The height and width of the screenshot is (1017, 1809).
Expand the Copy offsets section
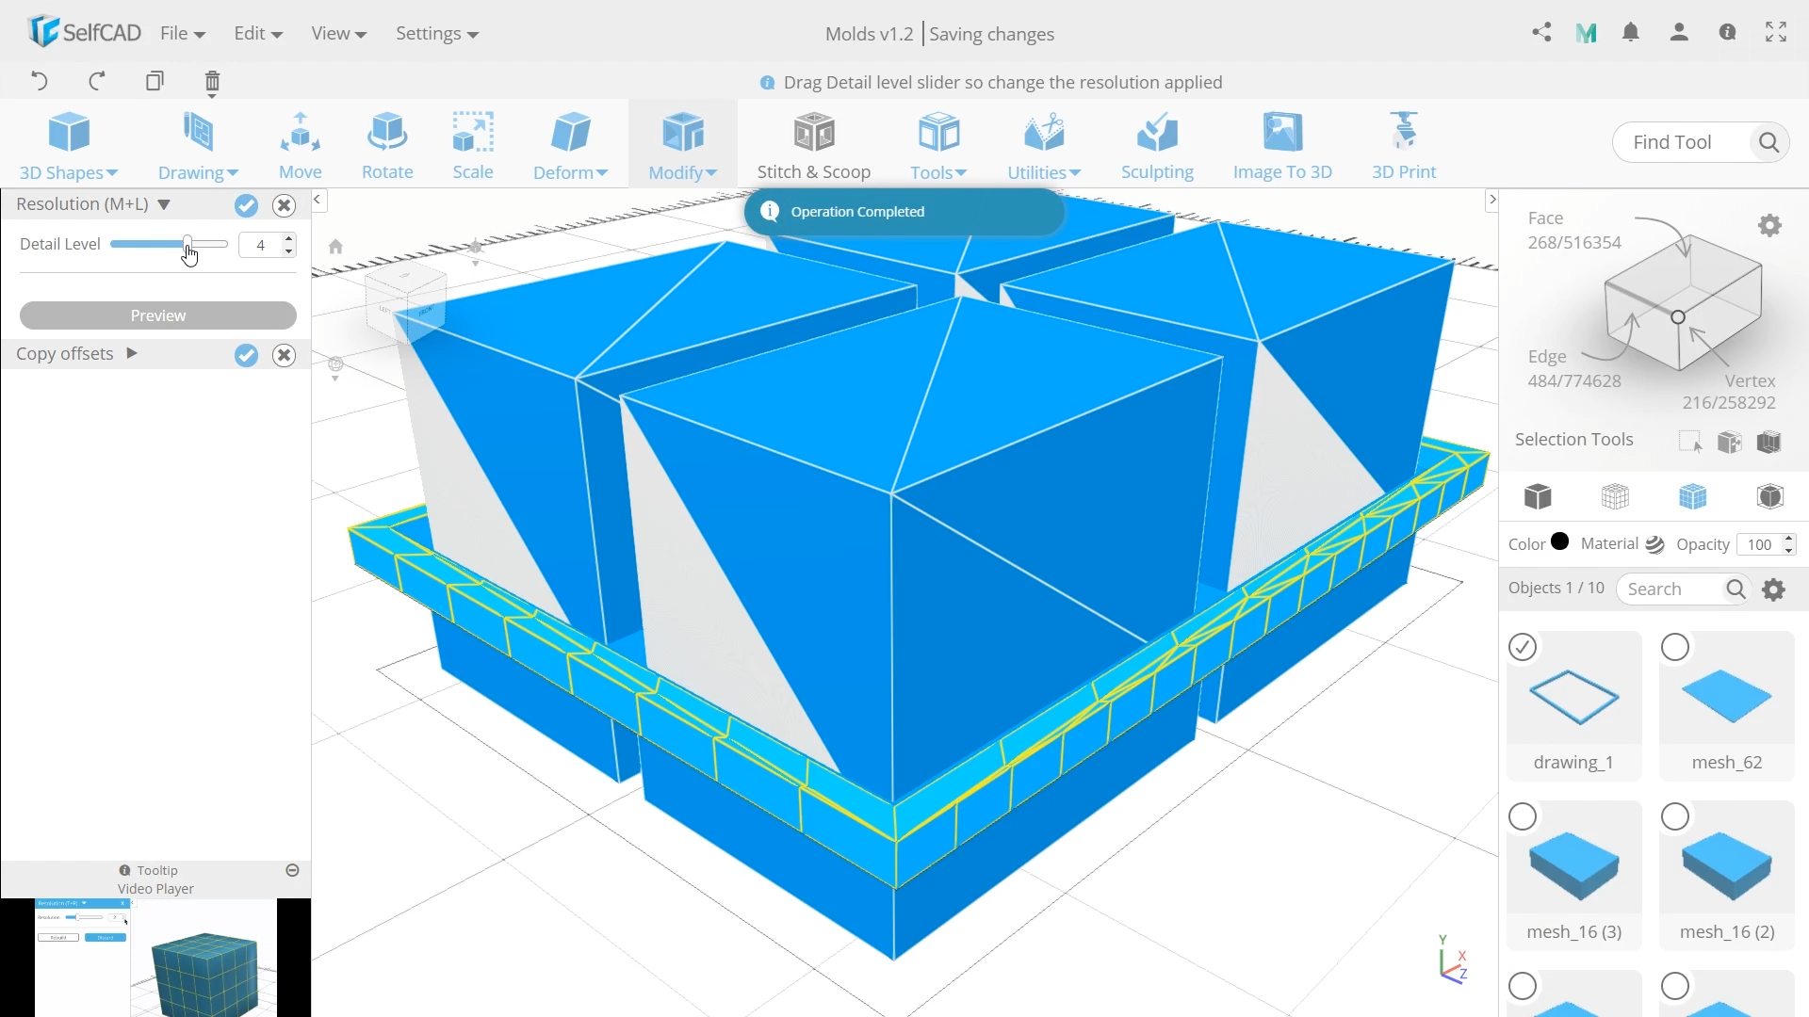coord(132,354)
